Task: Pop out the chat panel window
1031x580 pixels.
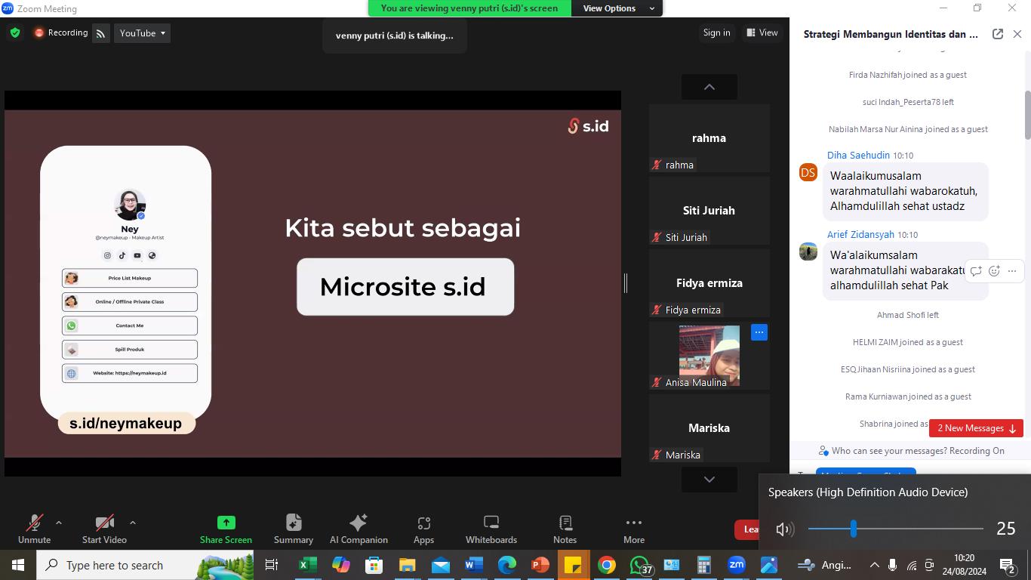Action: pos(997,34)
